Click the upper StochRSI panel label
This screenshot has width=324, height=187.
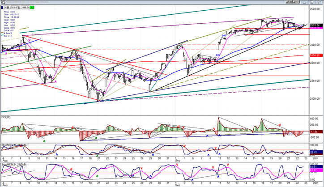9,145
